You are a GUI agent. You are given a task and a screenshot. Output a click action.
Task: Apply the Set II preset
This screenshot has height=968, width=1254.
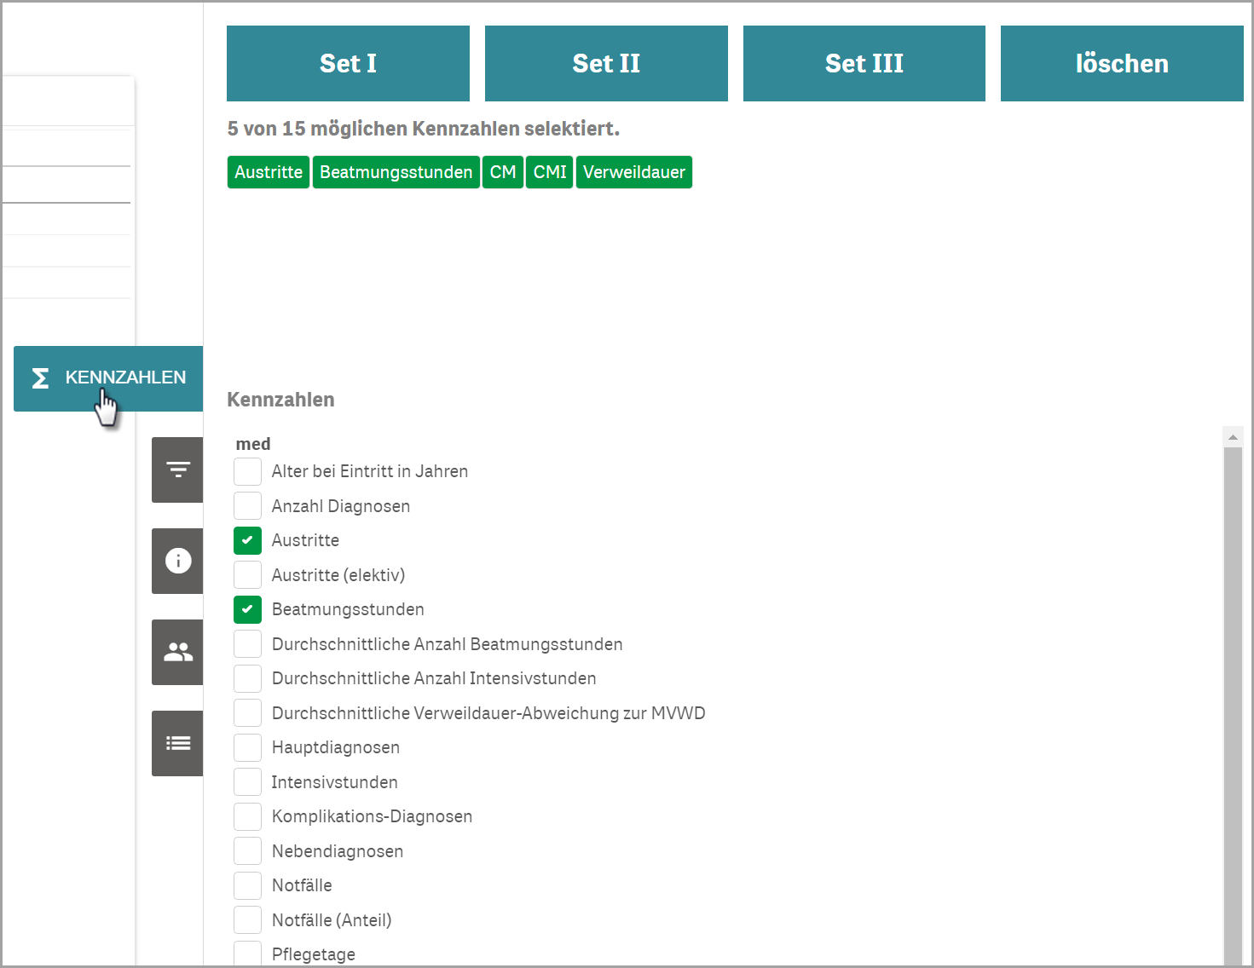tap(606, 64)
